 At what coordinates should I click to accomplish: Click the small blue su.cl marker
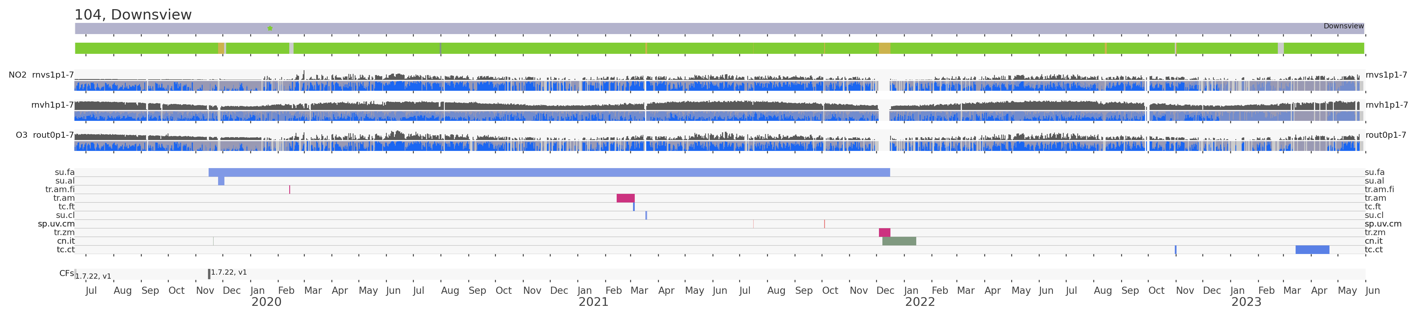646,215
